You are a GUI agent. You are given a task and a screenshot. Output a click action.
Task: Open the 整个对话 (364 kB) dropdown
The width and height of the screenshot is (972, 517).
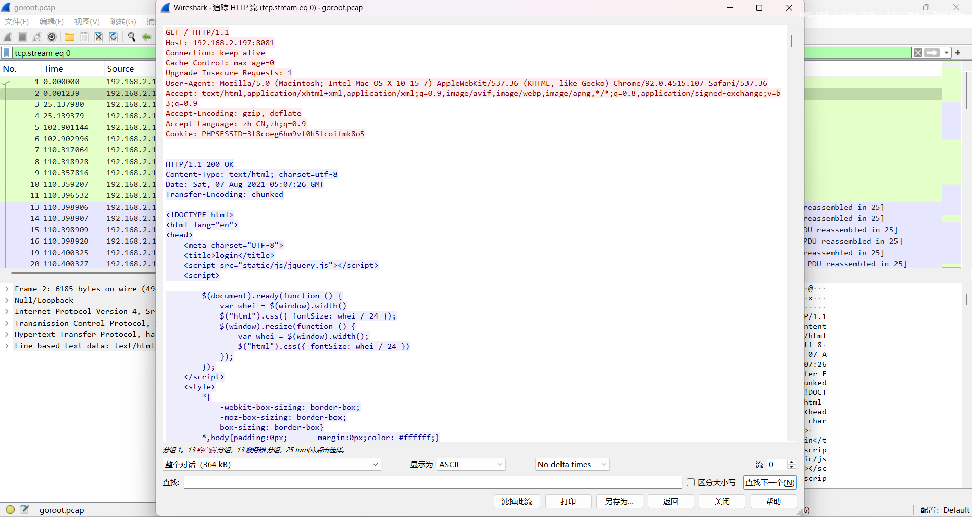point(271,464)
